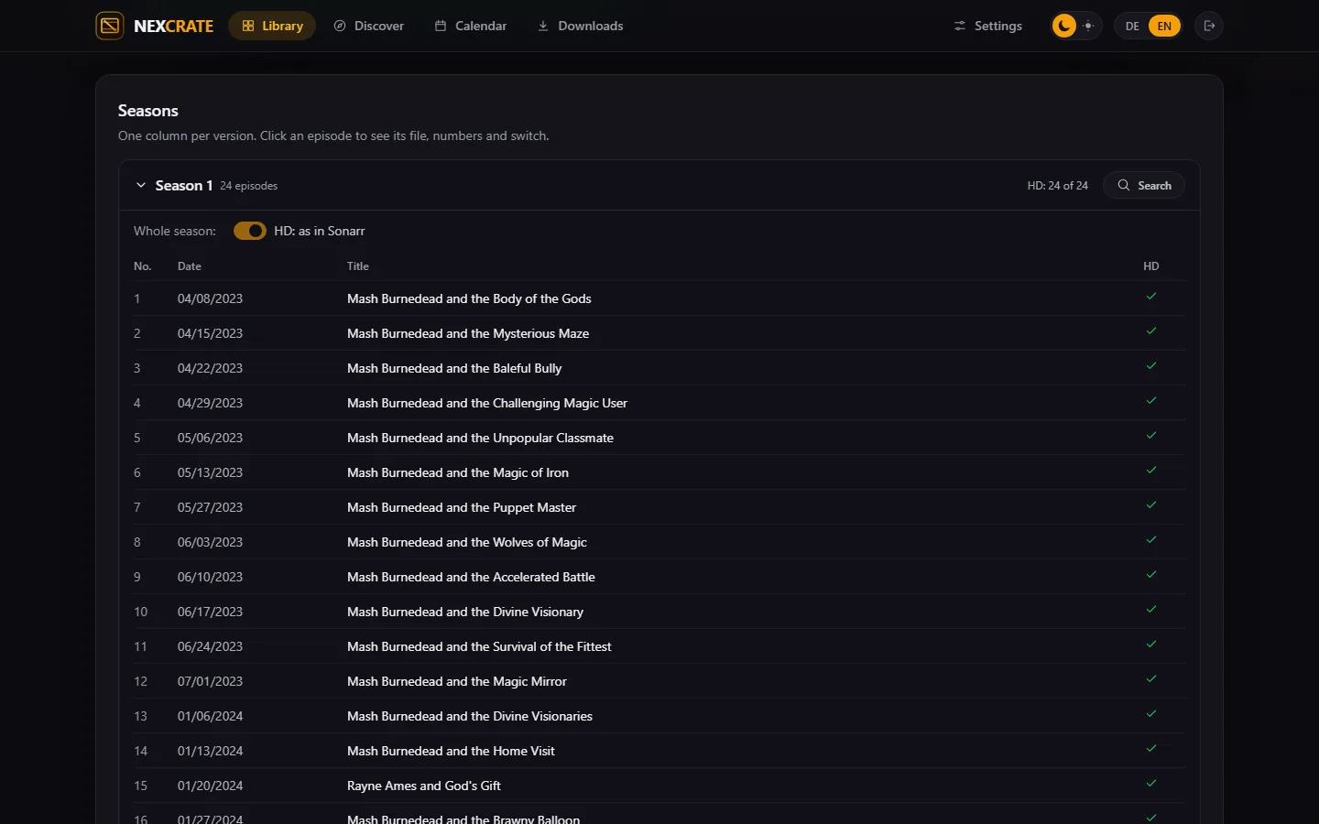Click HD checkmark for Magic Mirror episode
The width and height of the screenshot is (1319, 824).
point(1151,679)
